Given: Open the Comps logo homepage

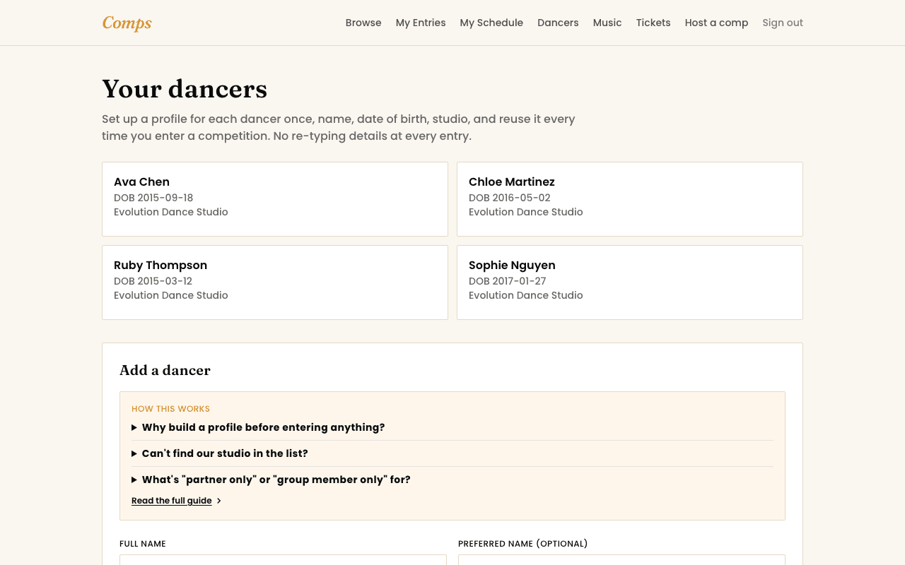Looking at the screenshot, I should coord(127,23).
